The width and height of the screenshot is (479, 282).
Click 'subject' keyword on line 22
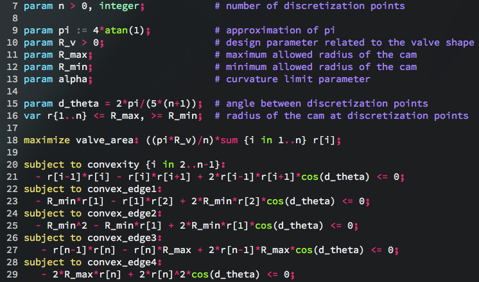(x=44, y=189)
